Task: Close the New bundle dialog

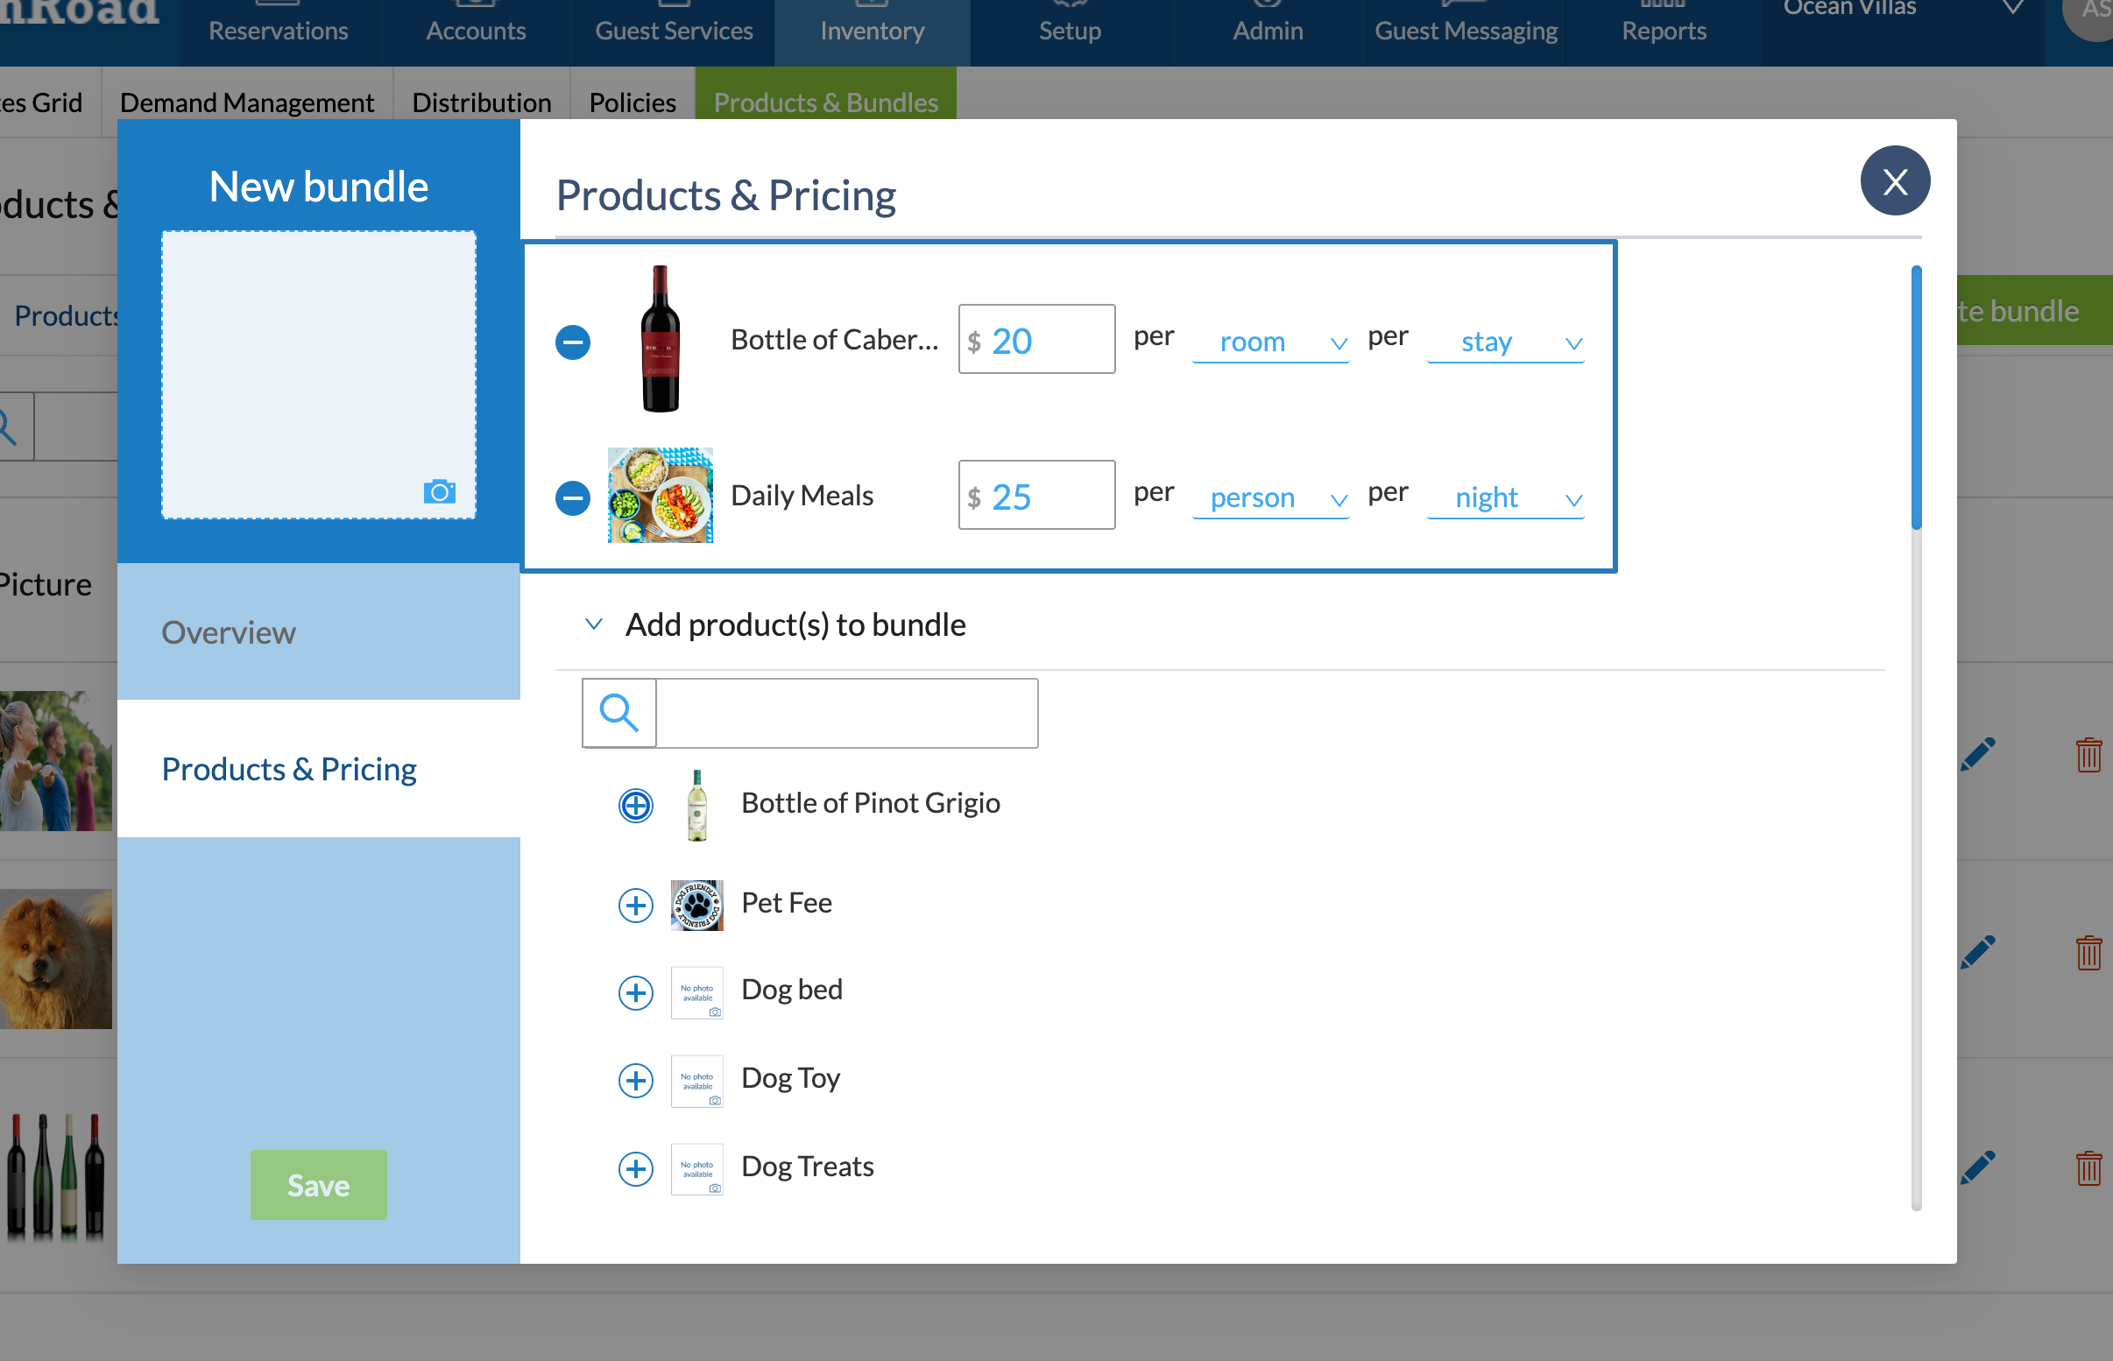Action: tap(1895, 181)
